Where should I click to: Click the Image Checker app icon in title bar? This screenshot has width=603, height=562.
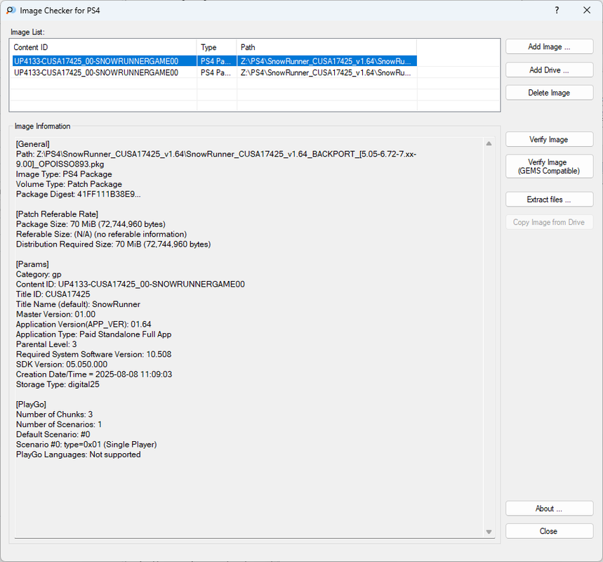(x=11, y=11)
